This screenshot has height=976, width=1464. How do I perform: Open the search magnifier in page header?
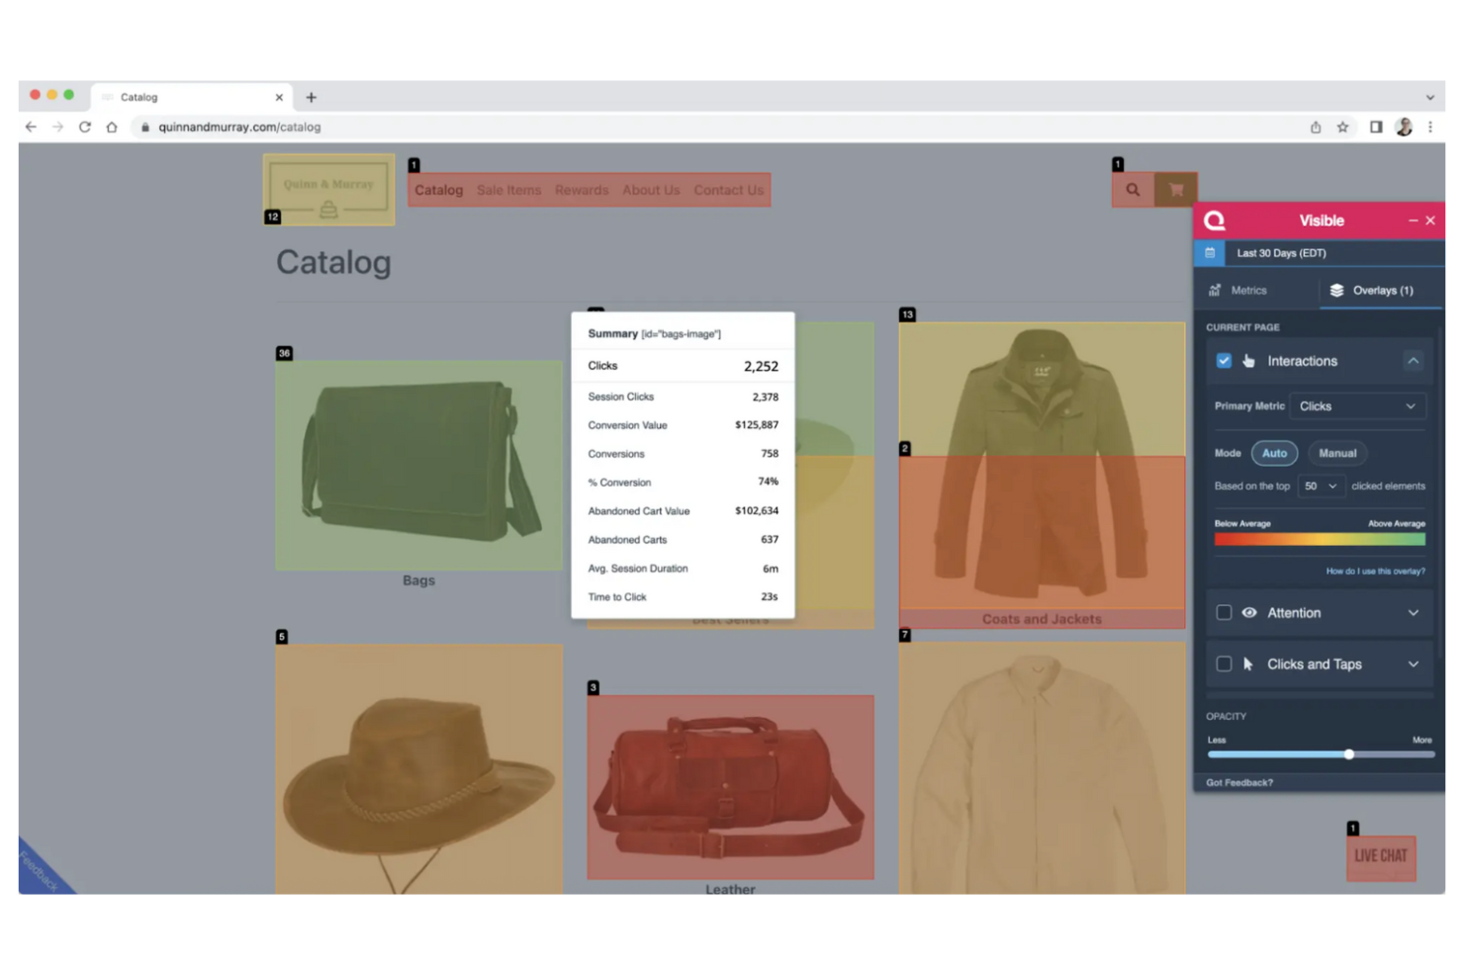pyautogui.click(x=1132, y=189)
